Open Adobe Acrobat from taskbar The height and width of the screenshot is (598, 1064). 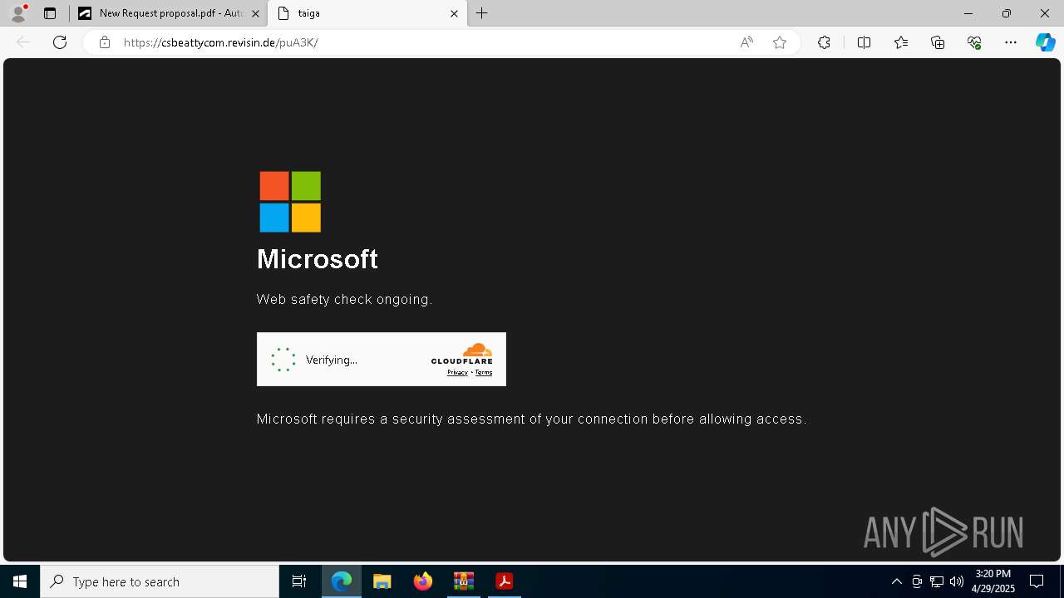(505, 581)
